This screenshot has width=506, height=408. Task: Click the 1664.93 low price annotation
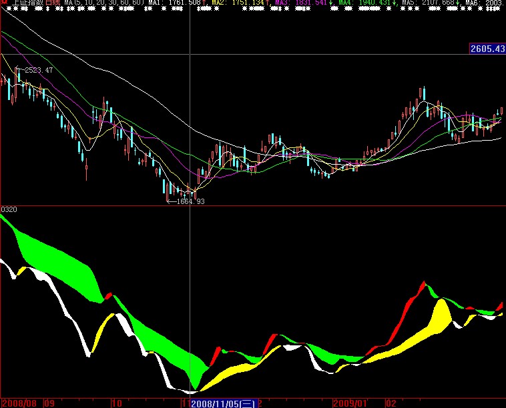[191, 201]
